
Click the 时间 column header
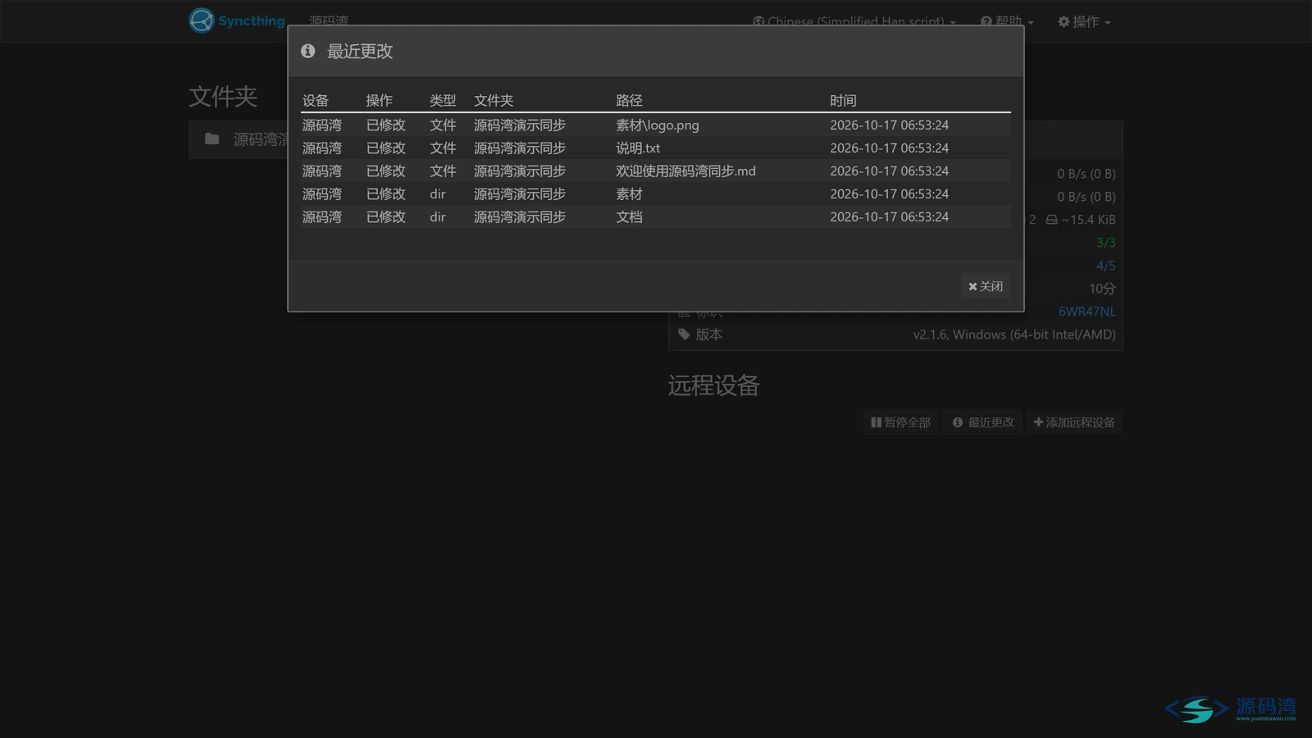click(843, 101)
